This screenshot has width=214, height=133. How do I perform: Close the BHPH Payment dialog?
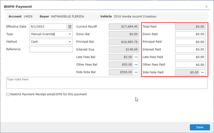[206, 7]
